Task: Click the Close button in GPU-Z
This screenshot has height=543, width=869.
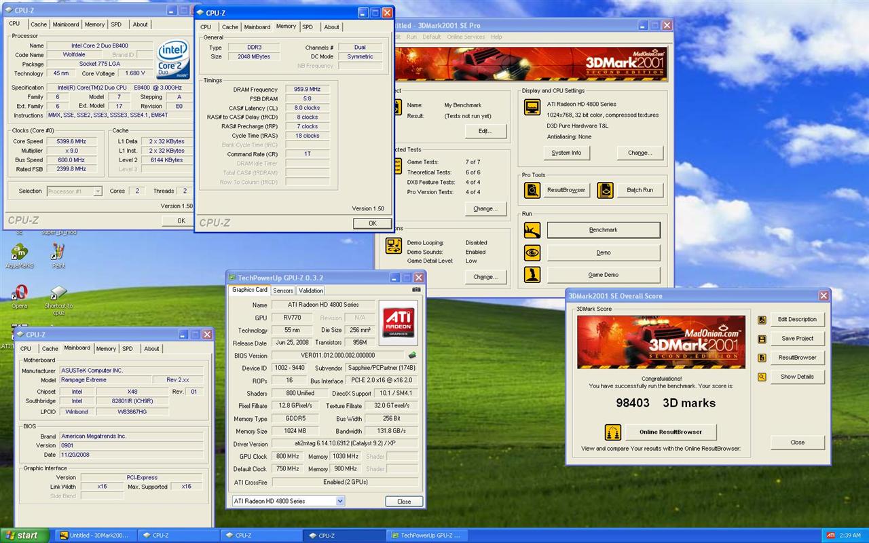Action: click(404, 502)
